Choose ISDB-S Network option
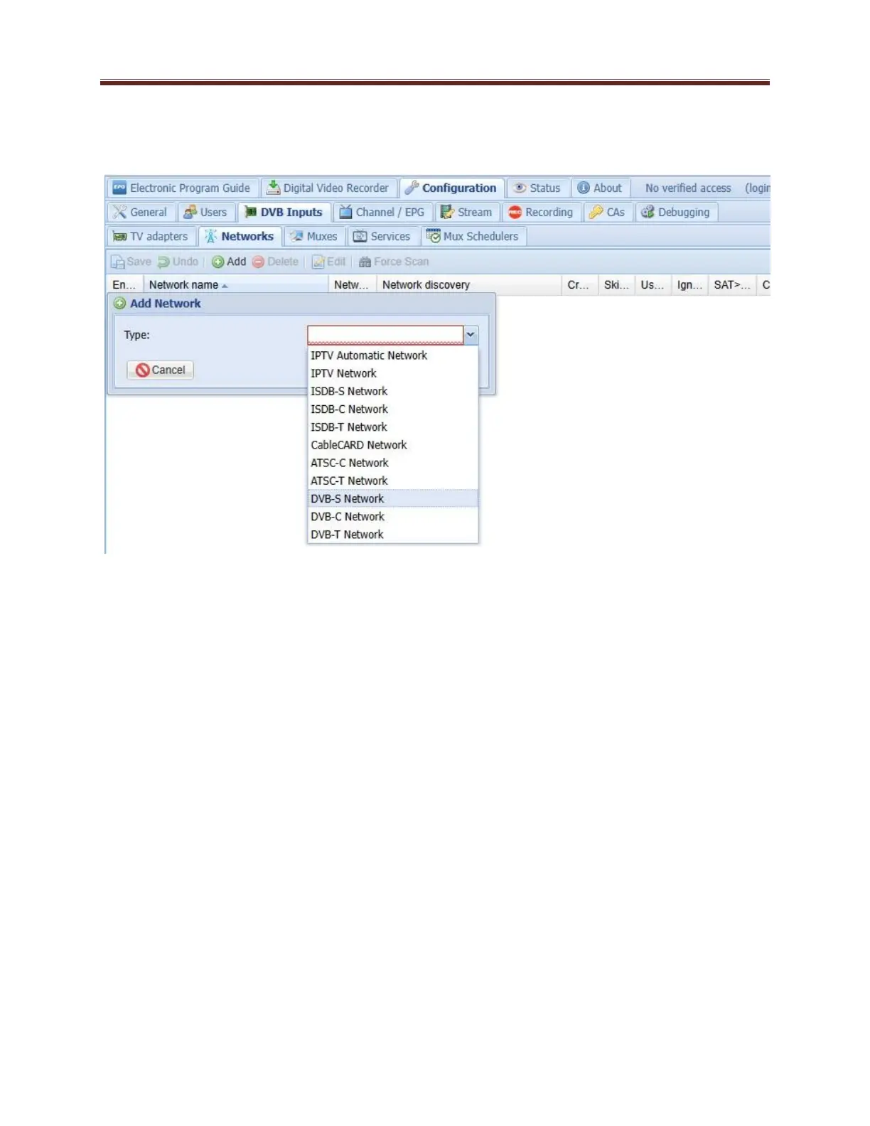This screenshot has width=870, height=1126. point(393,392)
